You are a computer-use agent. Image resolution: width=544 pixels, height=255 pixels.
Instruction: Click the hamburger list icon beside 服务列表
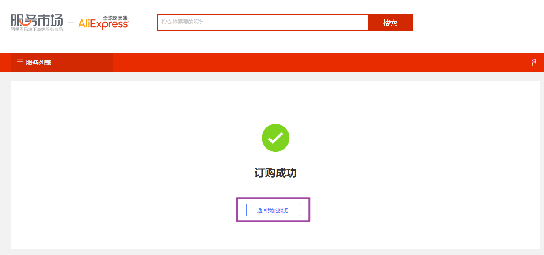point(19,62)
